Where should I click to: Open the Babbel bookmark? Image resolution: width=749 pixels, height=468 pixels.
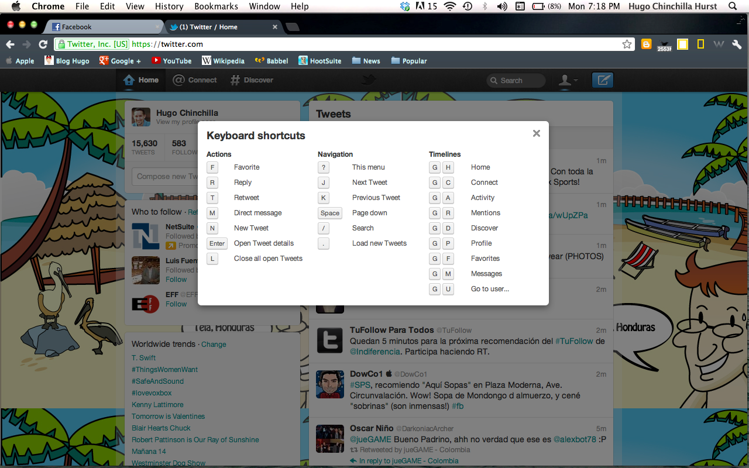(272, 61)
